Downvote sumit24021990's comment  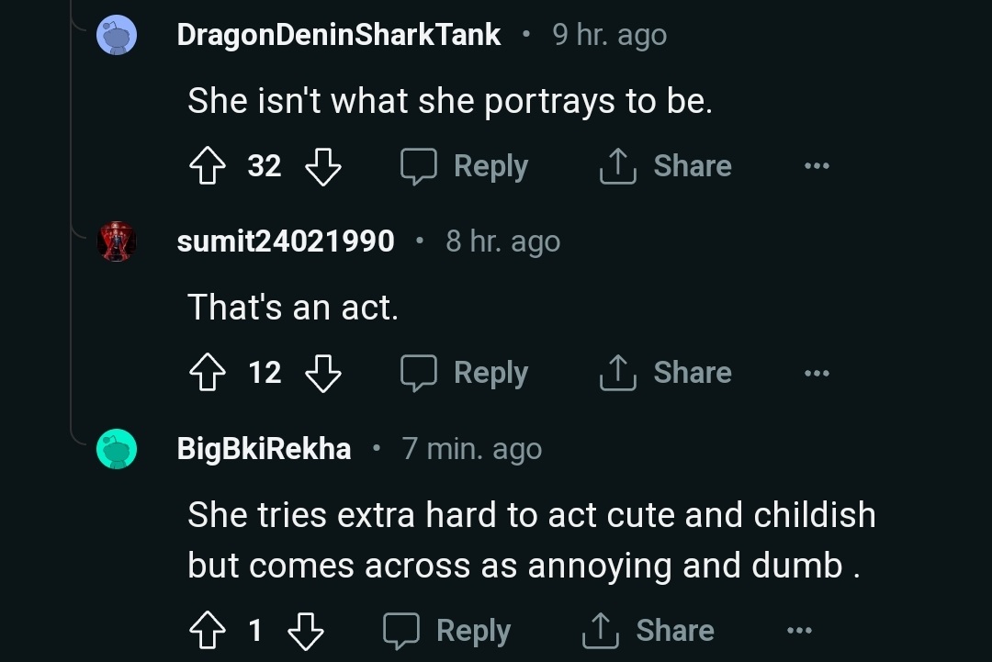coord(322,373)
